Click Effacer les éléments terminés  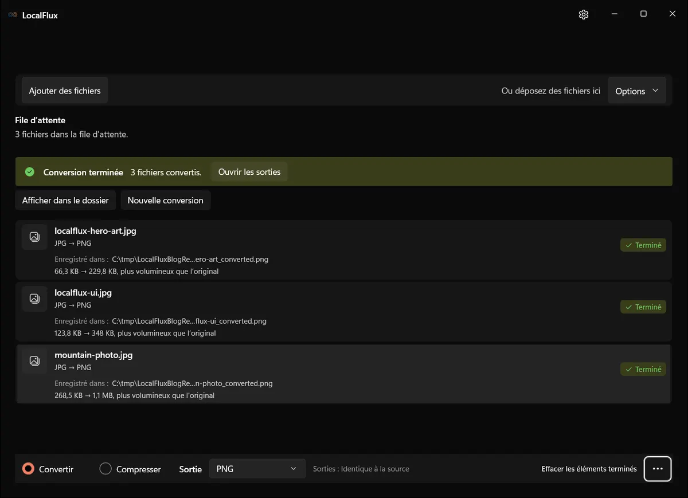(589, 469)
